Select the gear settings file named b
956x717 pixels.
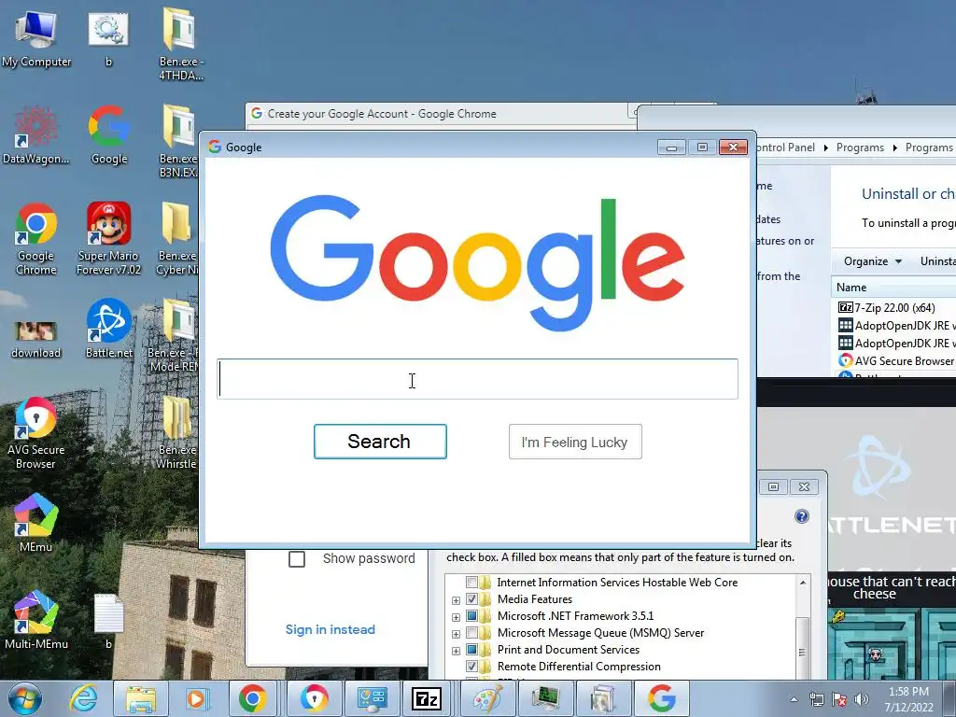coord(108,37)
